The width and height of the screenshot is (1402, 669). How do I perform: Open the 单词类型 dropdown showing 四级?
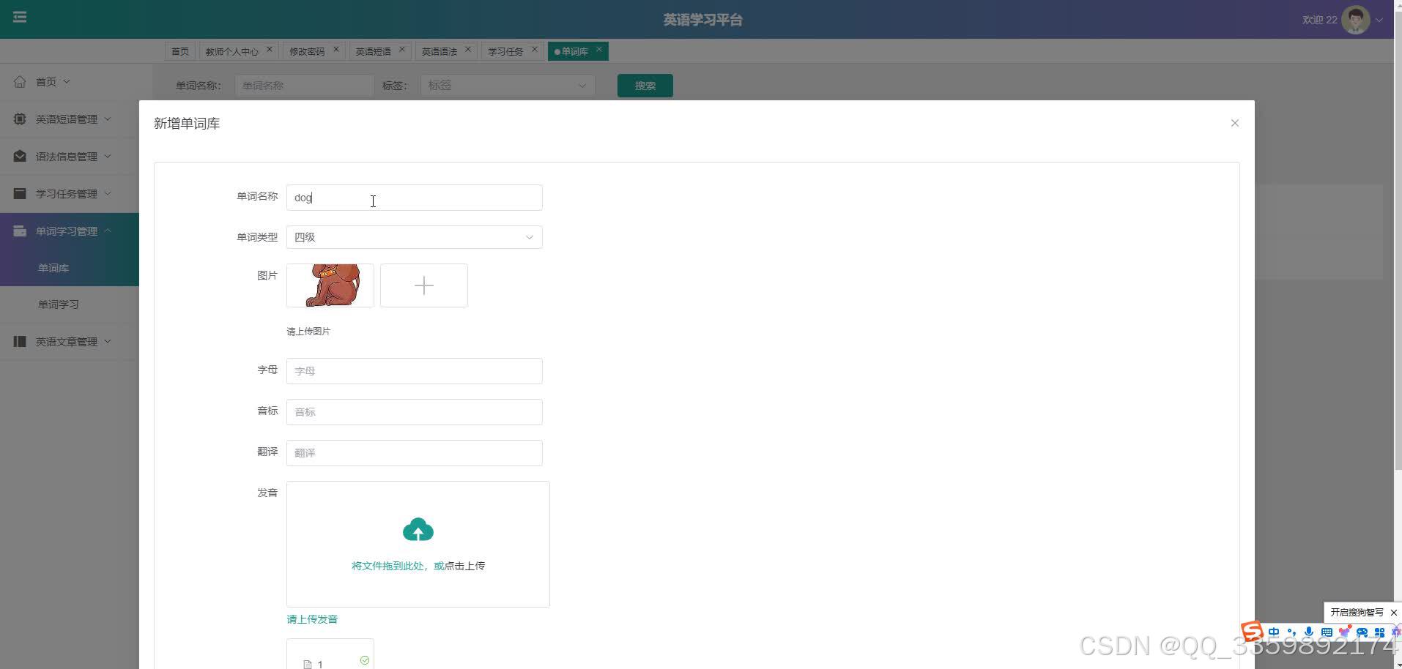pos(415,237)
